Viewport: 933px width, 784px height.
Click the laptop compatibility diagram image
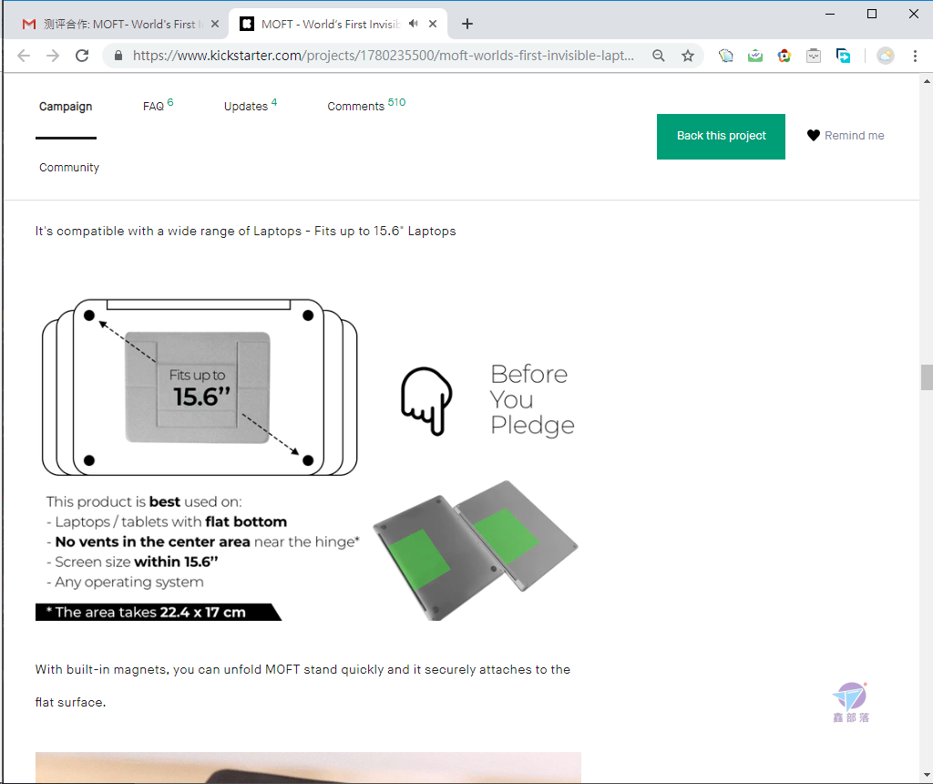pos(308,459)
